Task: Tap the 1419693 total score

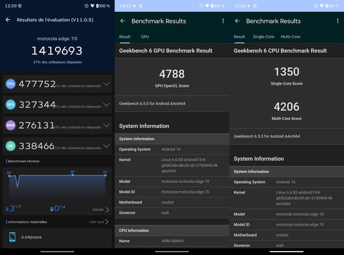Action: tap(57, 51)
